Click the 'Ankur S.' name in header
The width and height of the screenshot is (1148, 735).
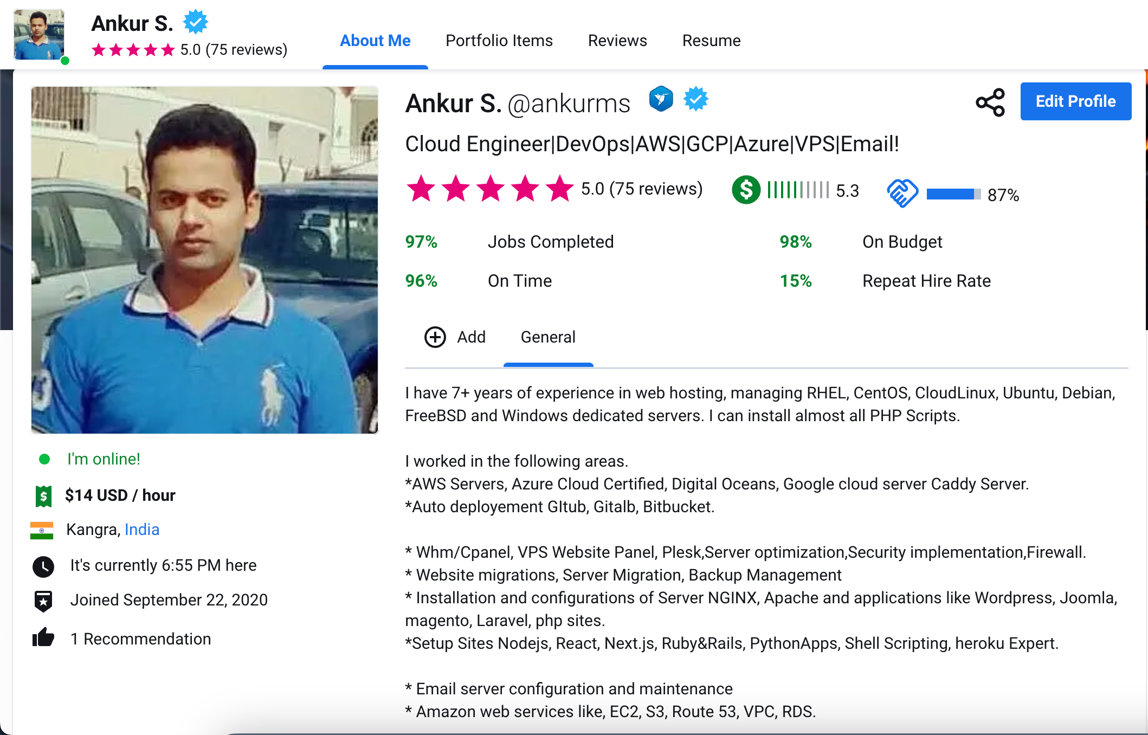pyautogui.click(x=132, y=23)
